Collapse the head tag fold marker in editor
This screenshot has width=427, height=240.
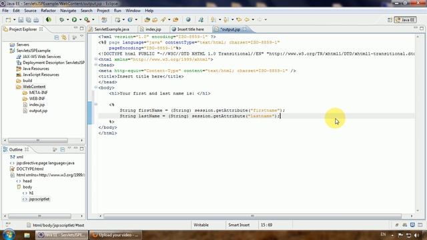(96, 65)
